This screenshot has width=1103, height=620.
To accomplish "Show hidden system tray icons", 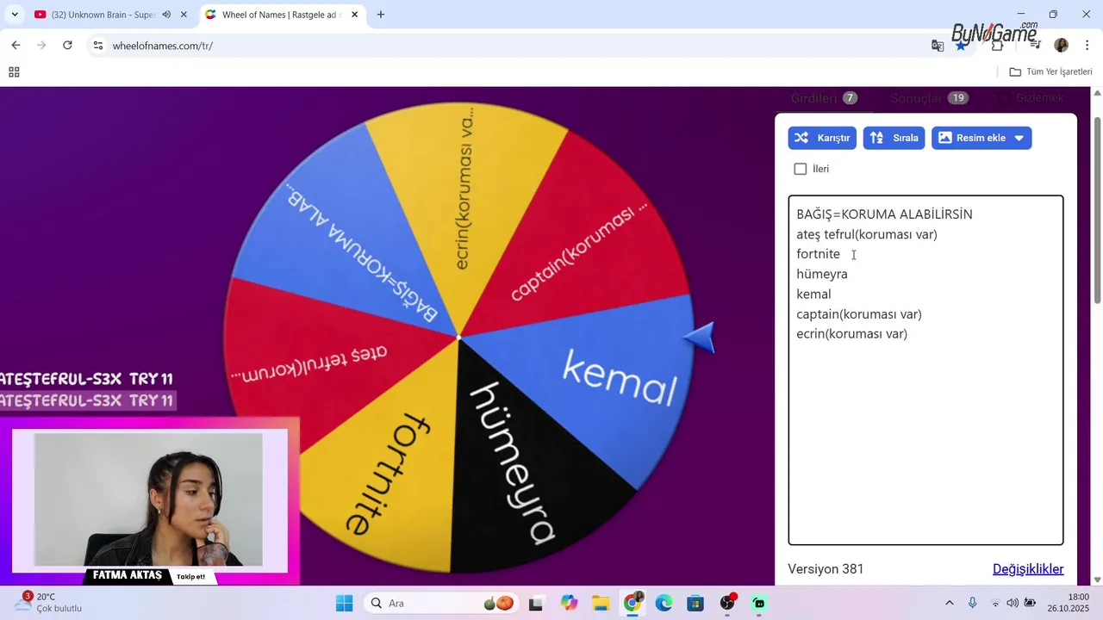I will pyautogui.click(x=950, y=604).
